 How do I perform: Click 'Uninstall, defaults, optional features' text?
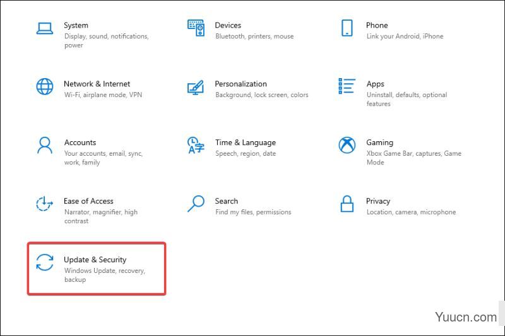[x=407, y=99]
